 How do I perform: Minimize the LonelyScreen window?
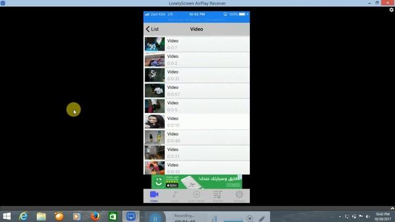coord(369,3)
